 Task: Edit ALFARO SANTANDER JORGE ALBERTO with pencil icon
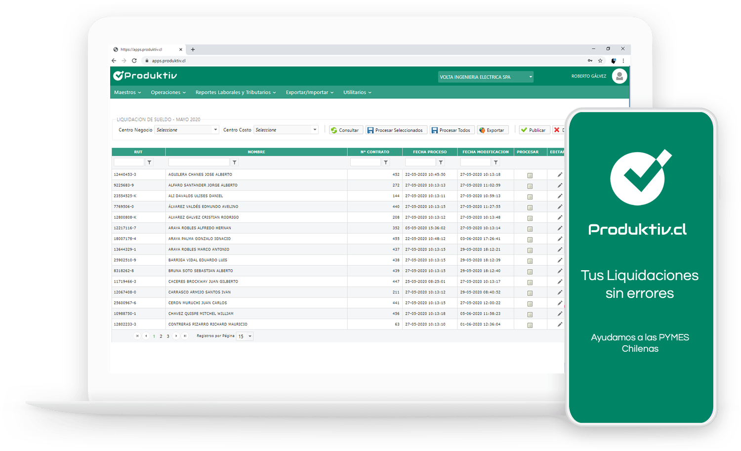click(x=560, y=186)
